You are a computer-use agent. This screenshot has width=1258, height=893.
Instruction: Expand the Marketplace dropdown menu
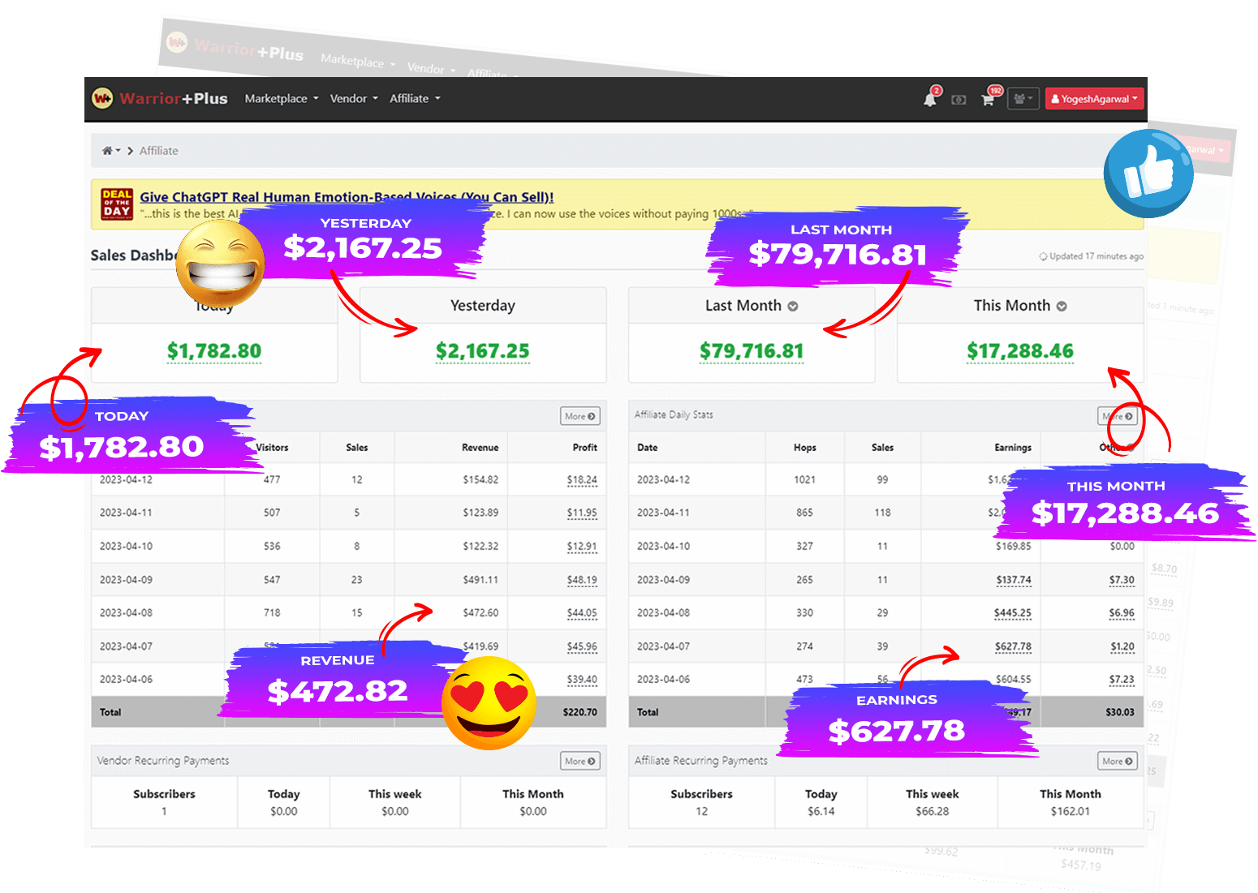pos(281,99)
